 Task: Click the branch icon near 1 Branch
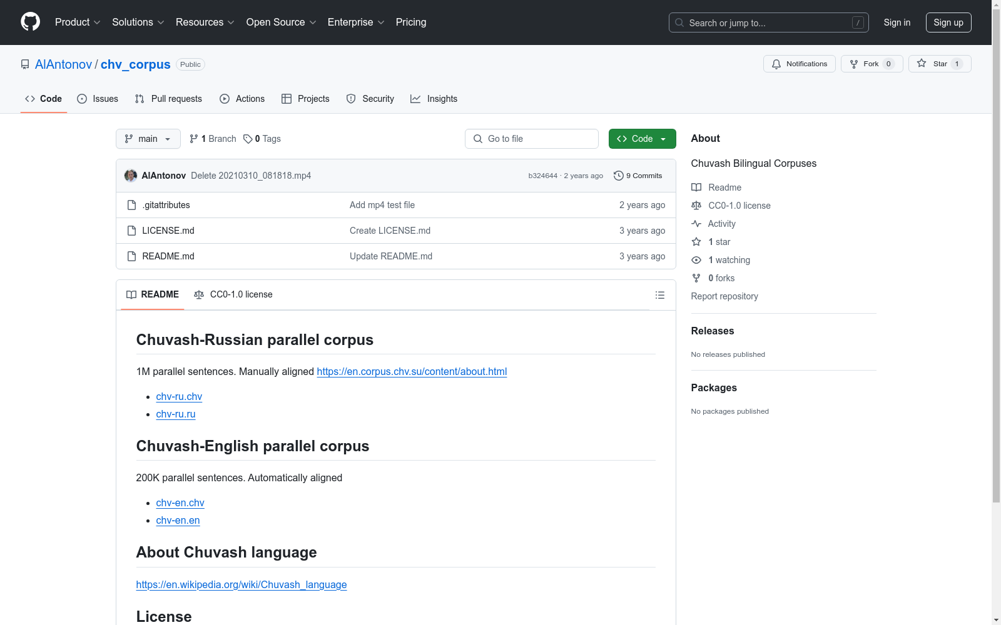click(194, 139)
